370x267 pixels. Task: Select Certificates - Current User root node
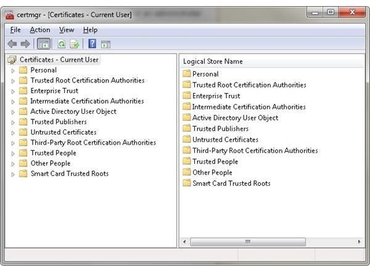pyautogui.click(x=59, y=60)
